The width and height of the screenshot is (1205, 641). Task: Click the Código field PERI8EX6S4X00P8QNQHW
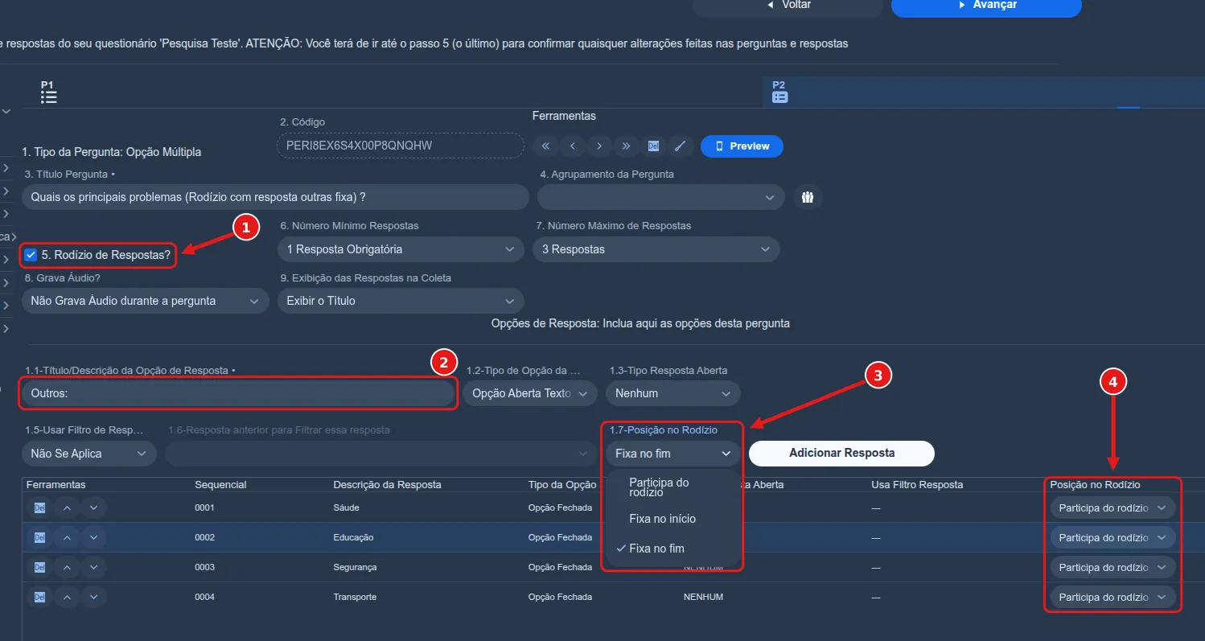pos(401,146)
